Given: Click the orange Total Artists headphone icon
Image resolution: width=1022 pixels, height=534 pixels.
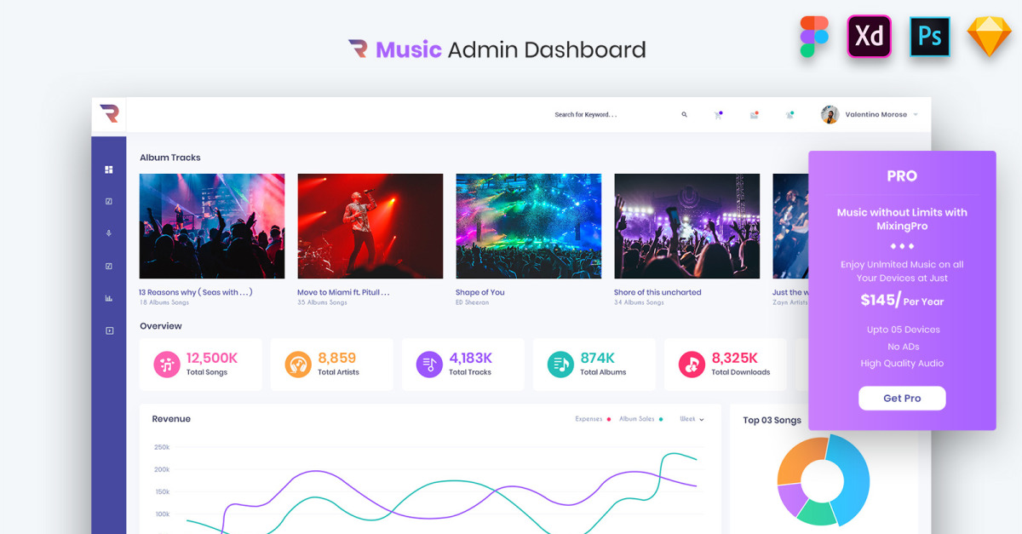Looking at the screenshot, I should pyautogui.click(x=298, y=365).
